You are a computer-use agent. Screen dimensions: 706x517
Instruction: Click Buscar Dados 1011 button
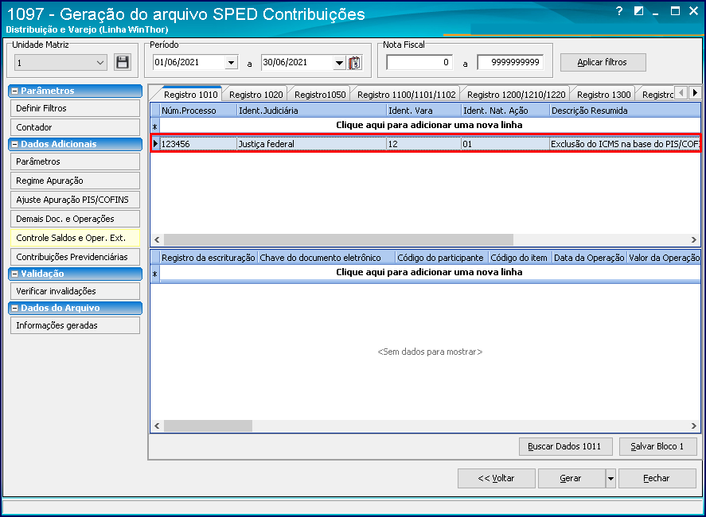(566, 446)
